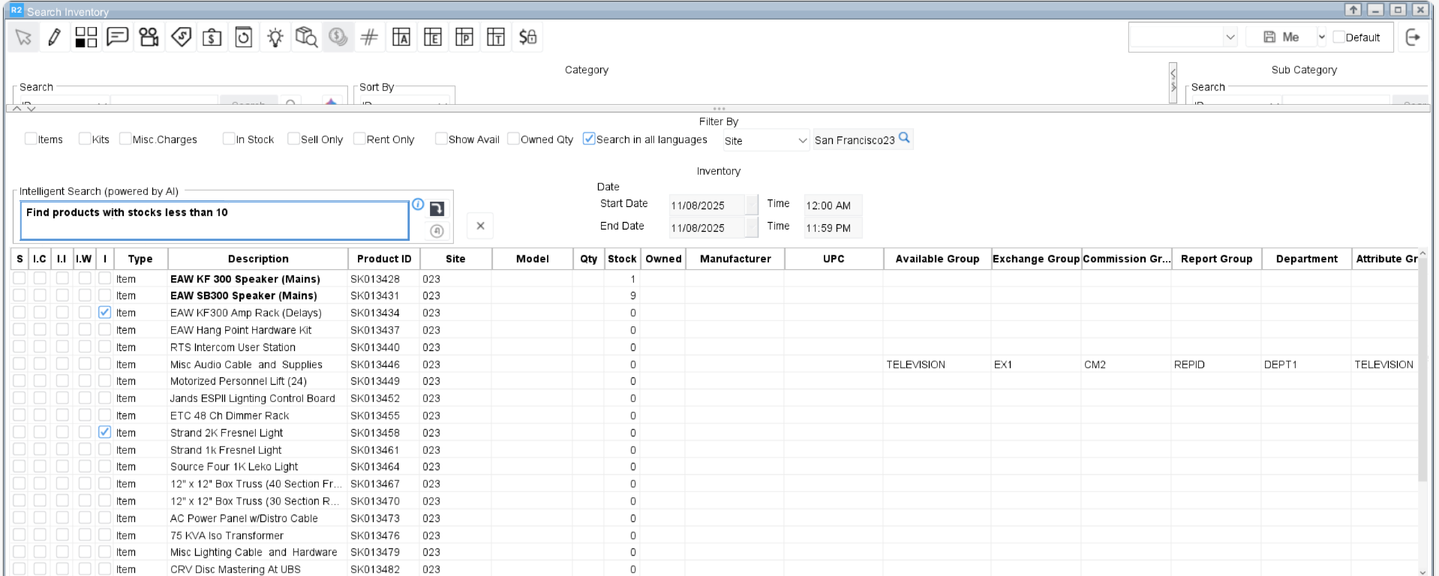The image size is (1439, 576).
Task: Expand the Me save options arrow
Action: tap(1321, 37)
